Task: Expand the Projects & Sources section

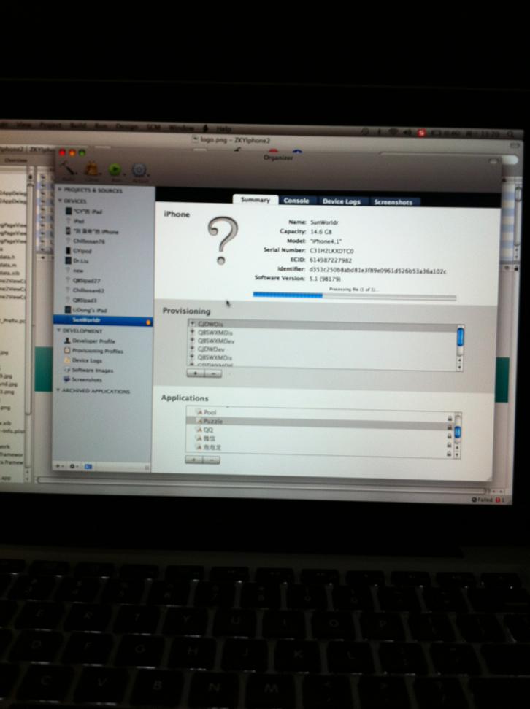Action: [58, 190]
